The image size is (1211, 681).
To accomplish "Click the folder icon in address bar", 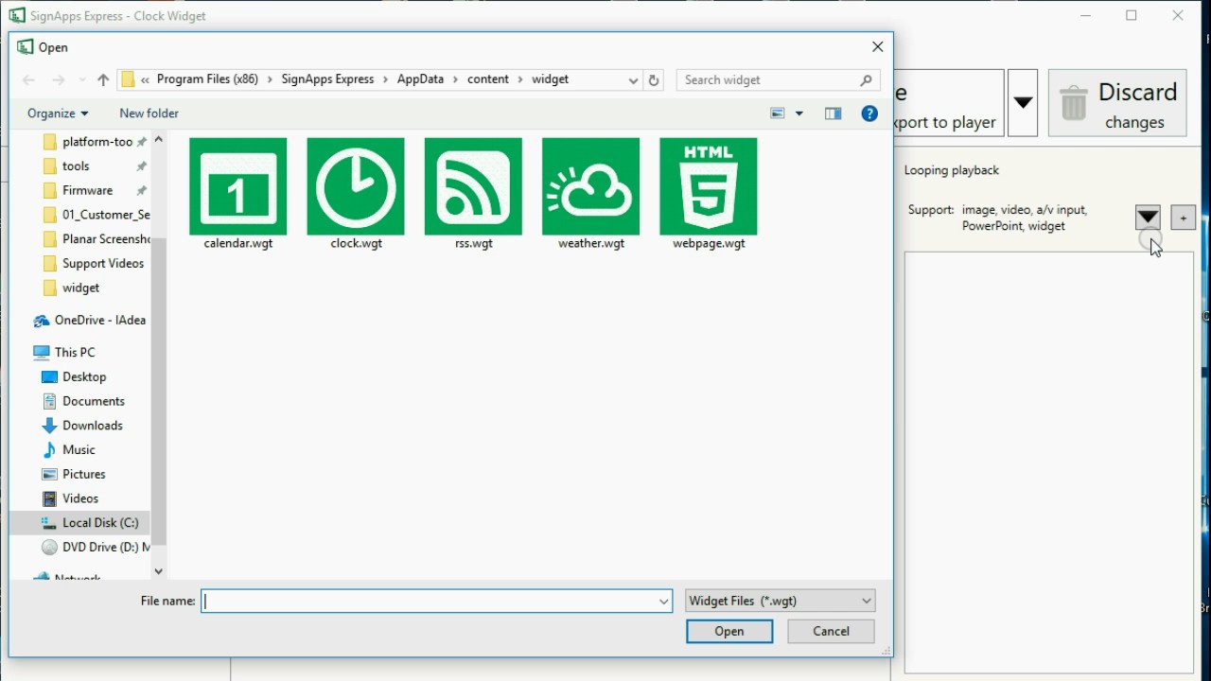I will [128, 80].
